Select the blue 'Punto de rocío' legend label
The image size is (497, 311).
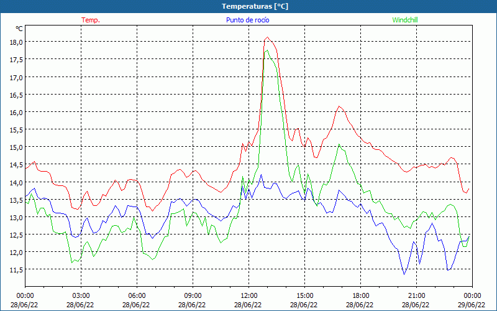247,20
